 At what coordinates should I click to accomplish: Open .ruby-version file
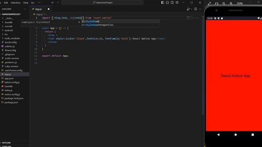[11, 66]
